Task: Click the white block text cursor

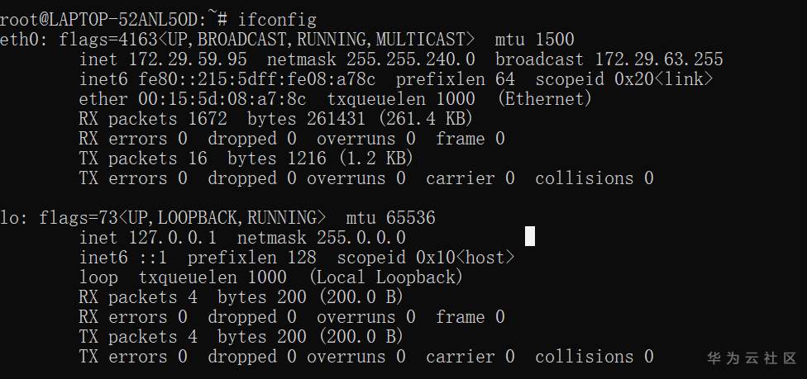Action: (530, 237)
